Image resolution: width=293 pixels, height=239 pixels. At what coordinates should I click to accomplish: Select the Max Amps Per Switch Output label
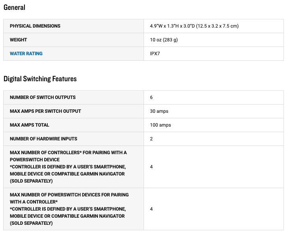45,111
